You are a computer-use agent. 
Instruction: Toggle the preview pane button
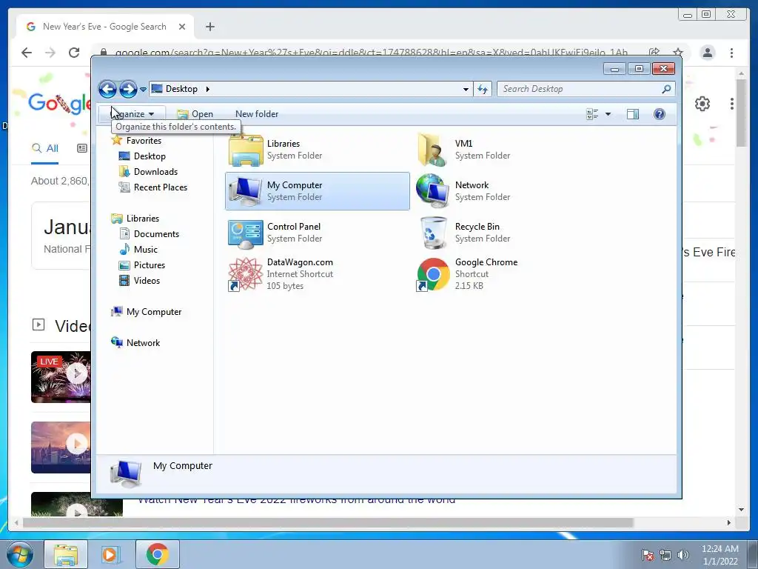(633, 114)
